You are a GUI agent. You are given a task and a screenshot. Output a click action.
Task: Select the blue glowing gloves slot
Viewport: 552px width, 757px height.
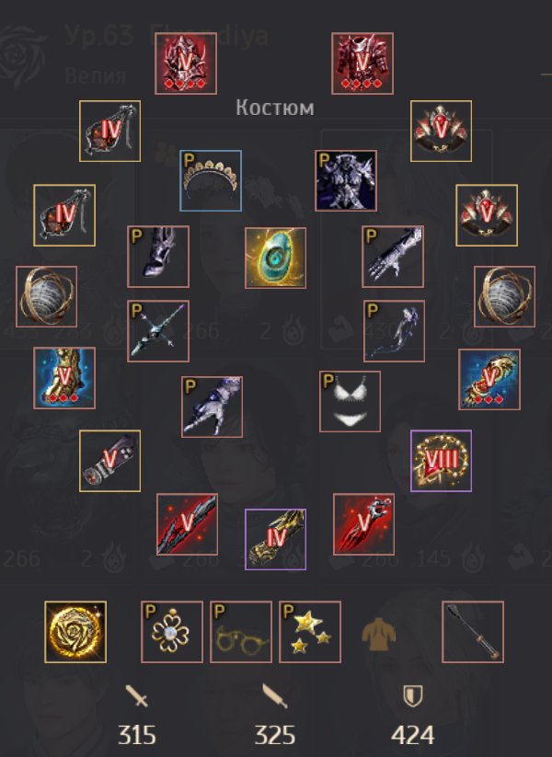pyautogui.click(x=489, y=379)
